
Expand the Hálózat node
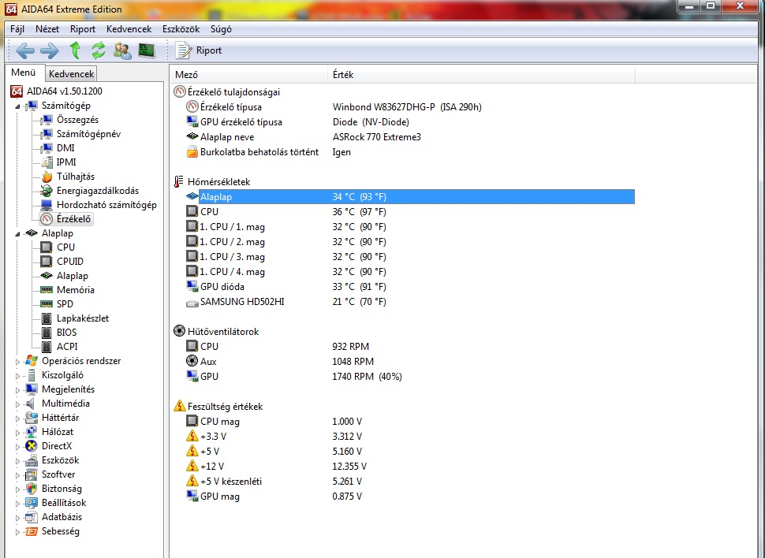coord(17,432)
